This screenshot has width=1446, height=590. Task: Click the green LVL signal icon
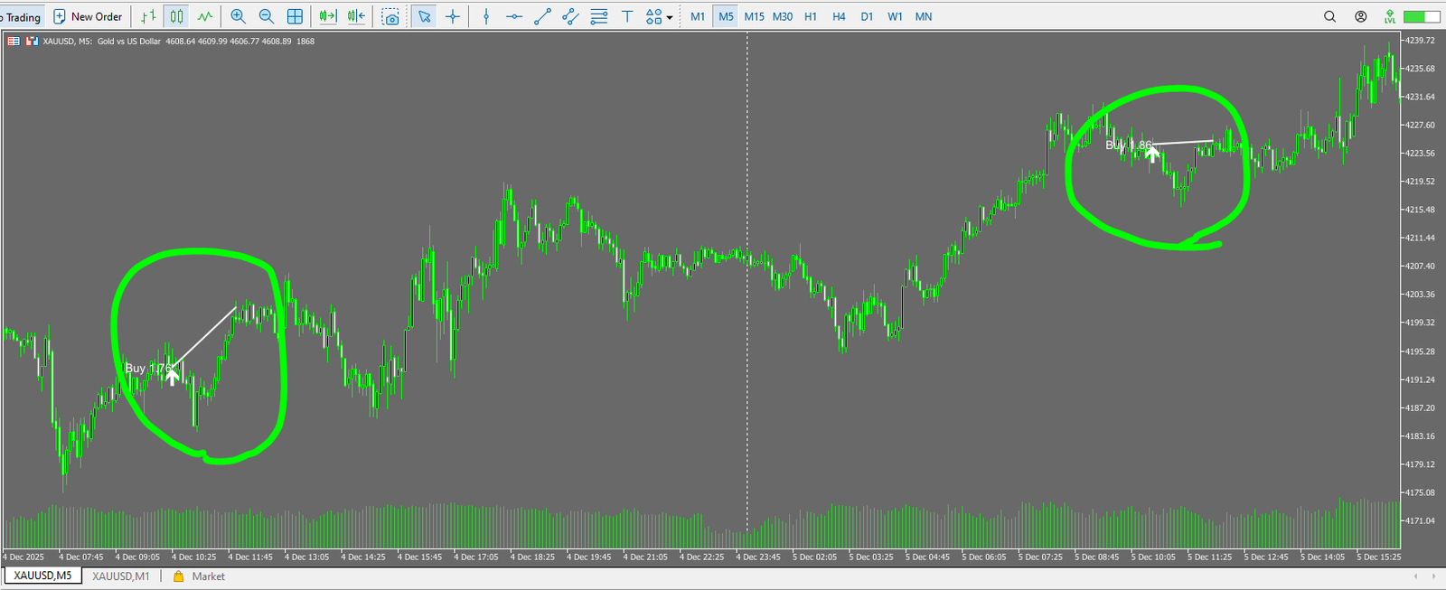click(x=1390, y=16)
